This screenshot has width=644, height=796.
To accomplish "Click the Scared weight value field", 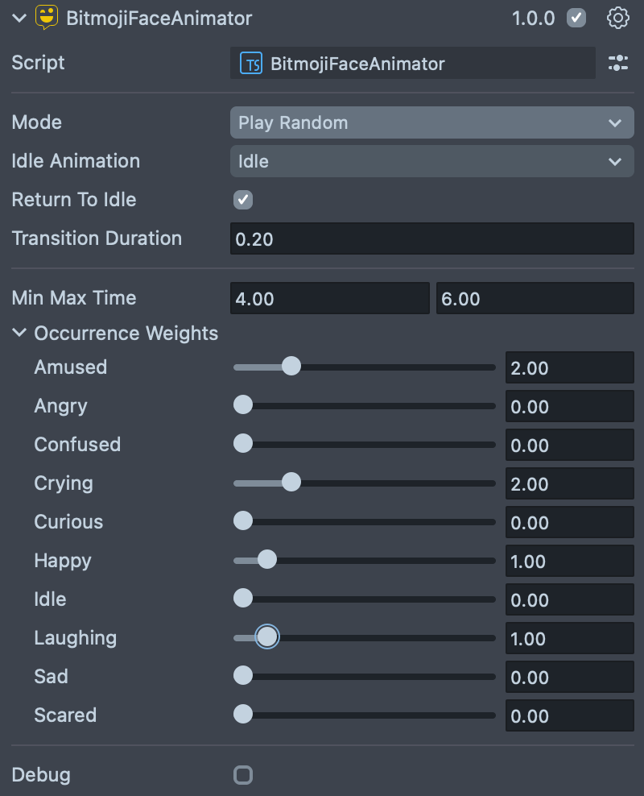I will coord(569,715).
